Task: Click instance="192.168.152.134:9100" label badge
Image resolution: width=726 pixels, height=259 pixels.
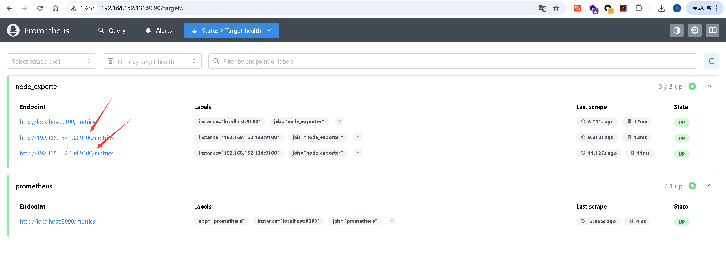Action: click(239, 153)
